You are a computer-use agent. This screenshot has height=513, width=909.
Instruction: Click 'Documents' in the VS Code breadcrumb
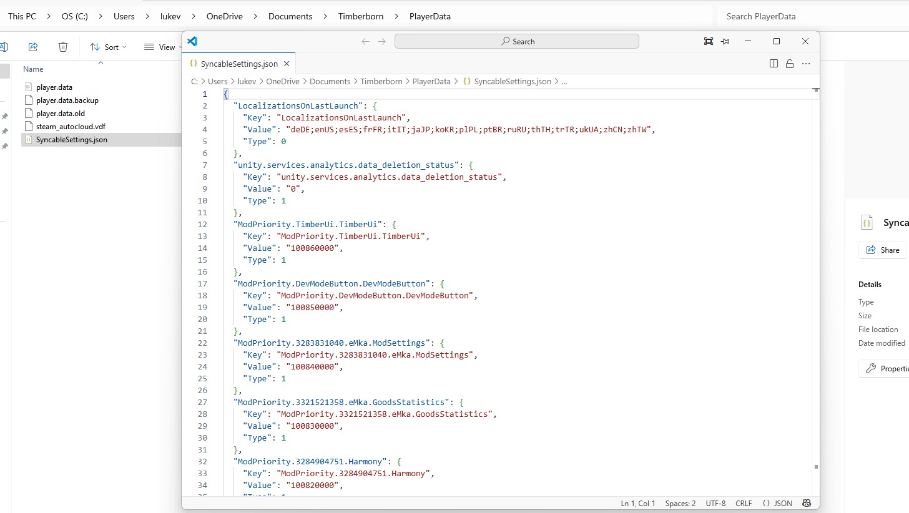(330, 81)
